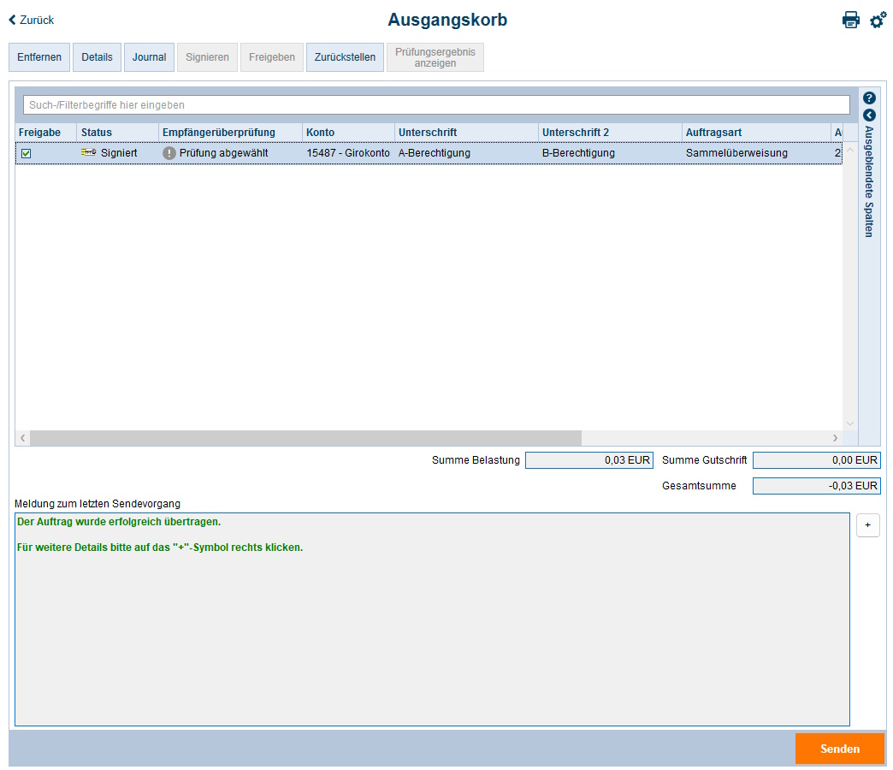Sort by the Konto column header

pyautogui.click(x=325, y=132)
